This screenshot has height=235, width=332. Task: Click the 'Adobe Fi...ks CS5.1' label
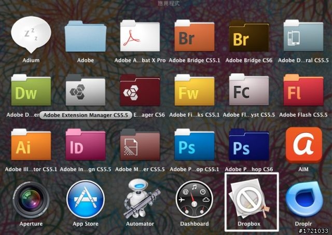coord(195,115)
